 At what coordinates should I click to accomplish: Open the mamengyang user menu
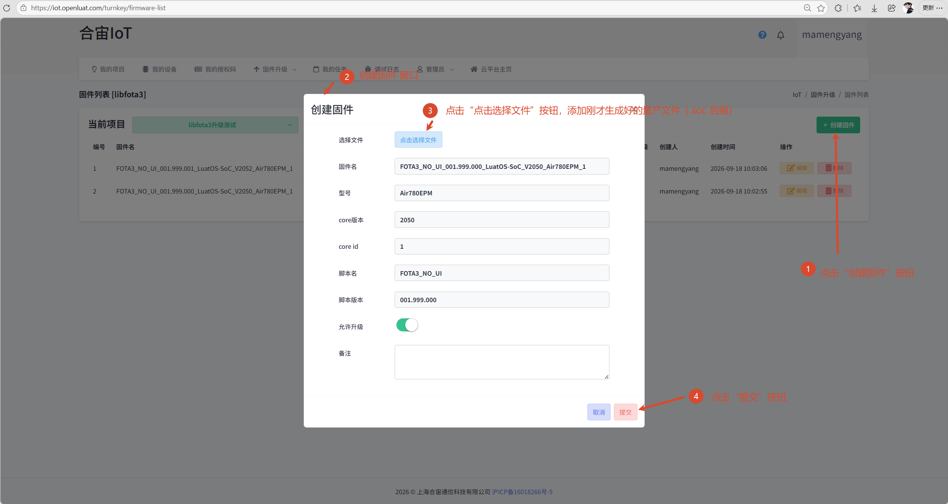832,35
